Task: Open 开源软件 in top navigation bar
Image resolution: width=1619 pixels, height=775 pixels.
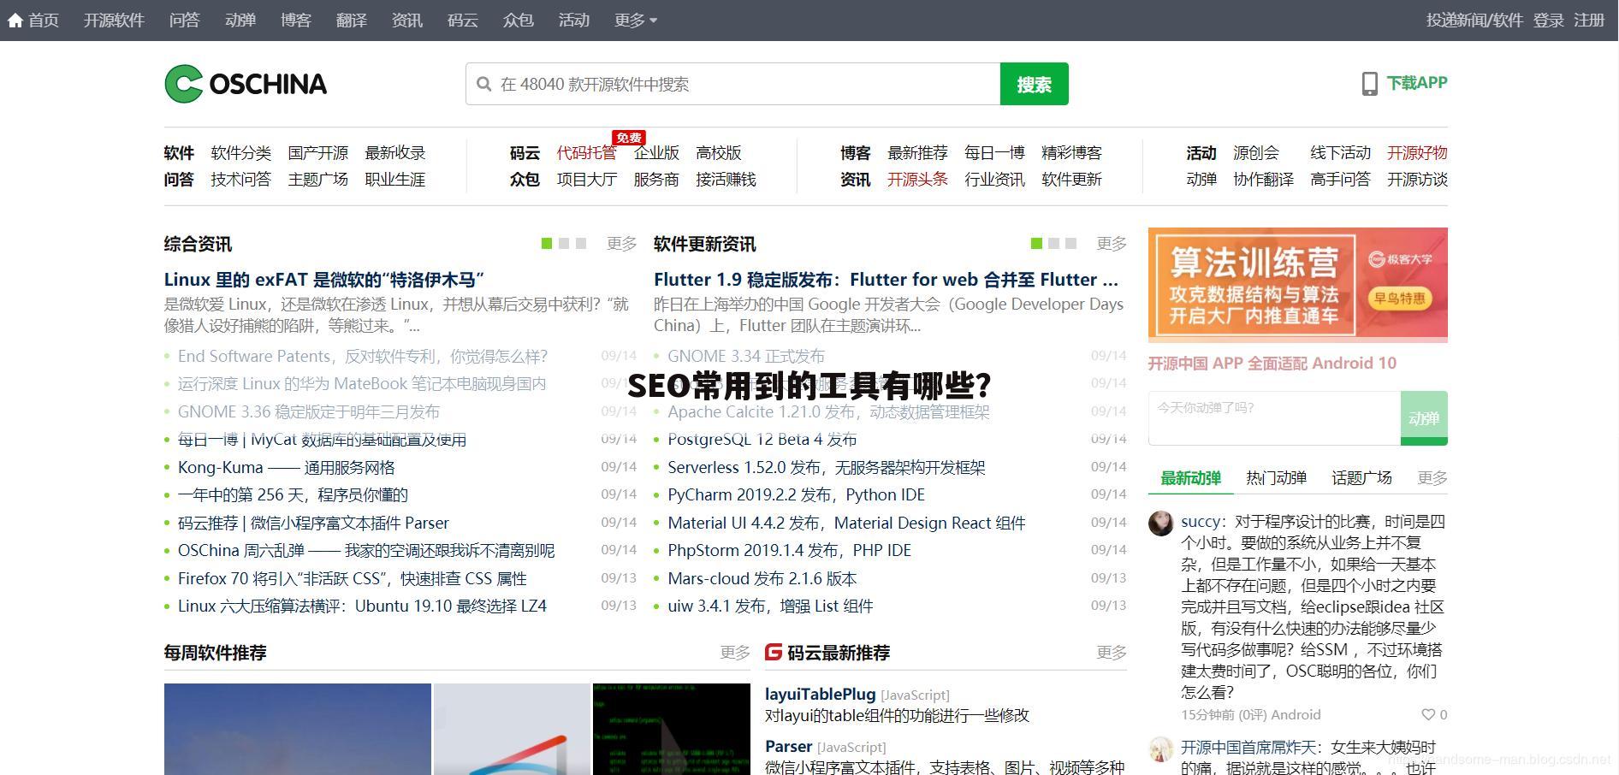Action: point(114,21)
